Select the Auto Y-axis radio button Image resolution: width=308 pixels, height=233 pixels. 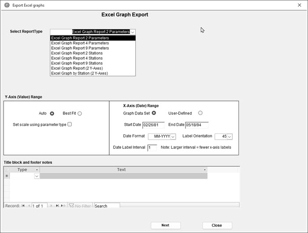[52, 114]
